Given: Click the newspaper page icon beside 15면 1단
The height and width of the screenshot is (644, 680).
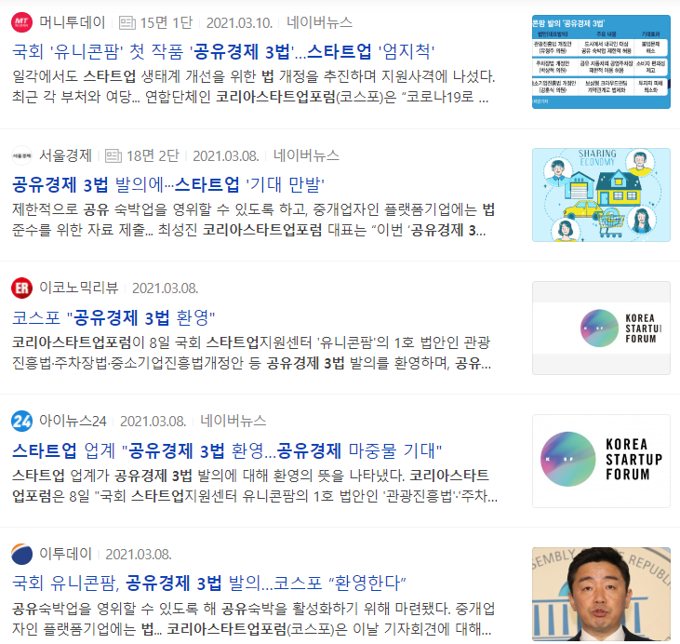Looking at the screenshot, I should 127,22.
